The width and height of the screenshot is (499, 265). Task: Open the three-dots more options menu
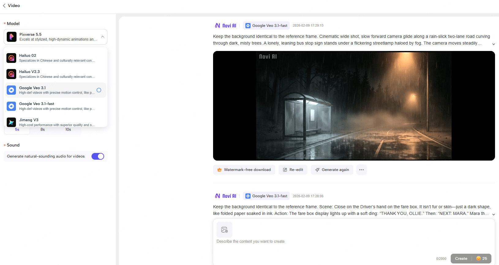point(361,170)
